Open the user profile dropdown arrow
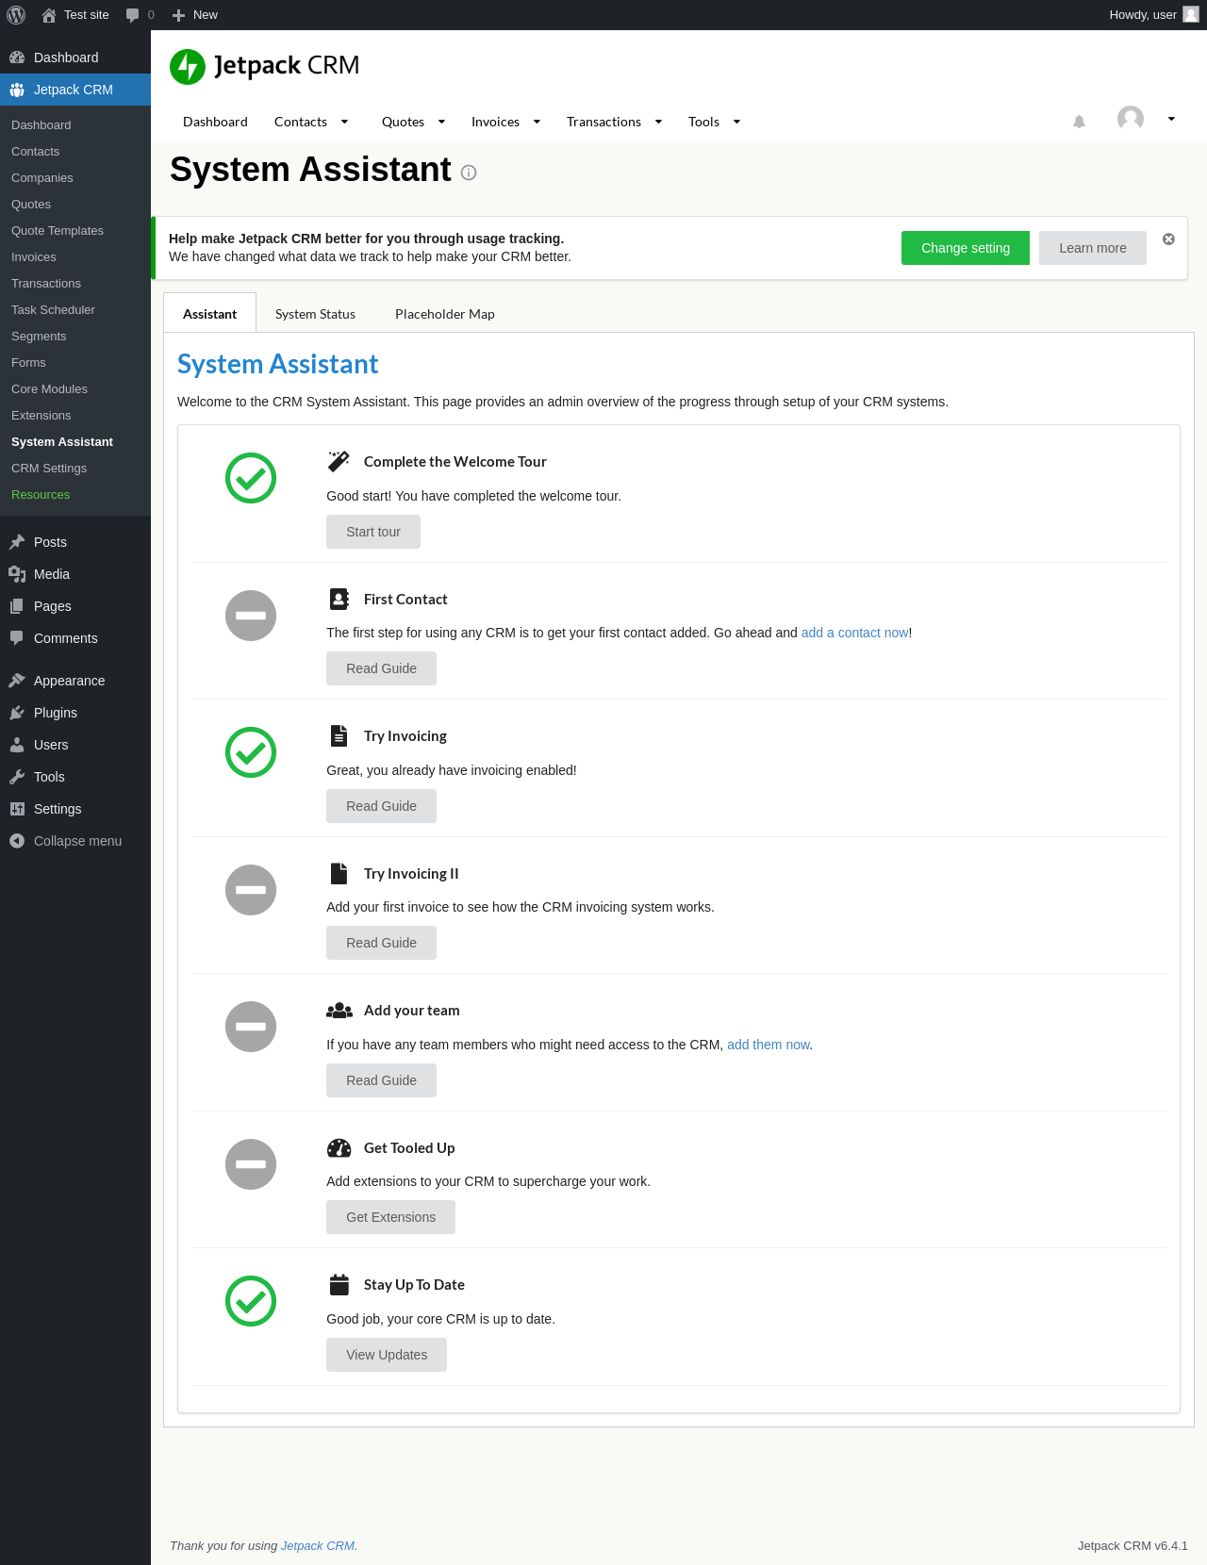 1171,119
